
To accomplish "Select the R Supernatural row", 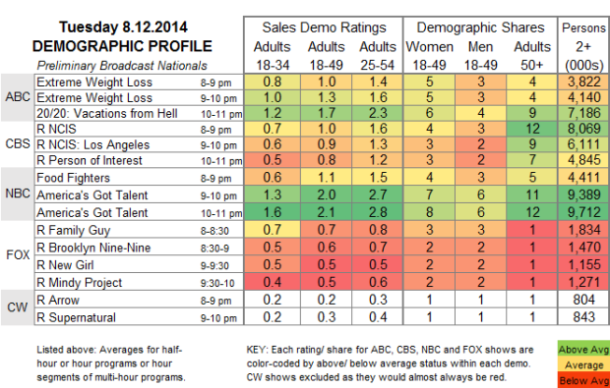I will coord(322,317).
